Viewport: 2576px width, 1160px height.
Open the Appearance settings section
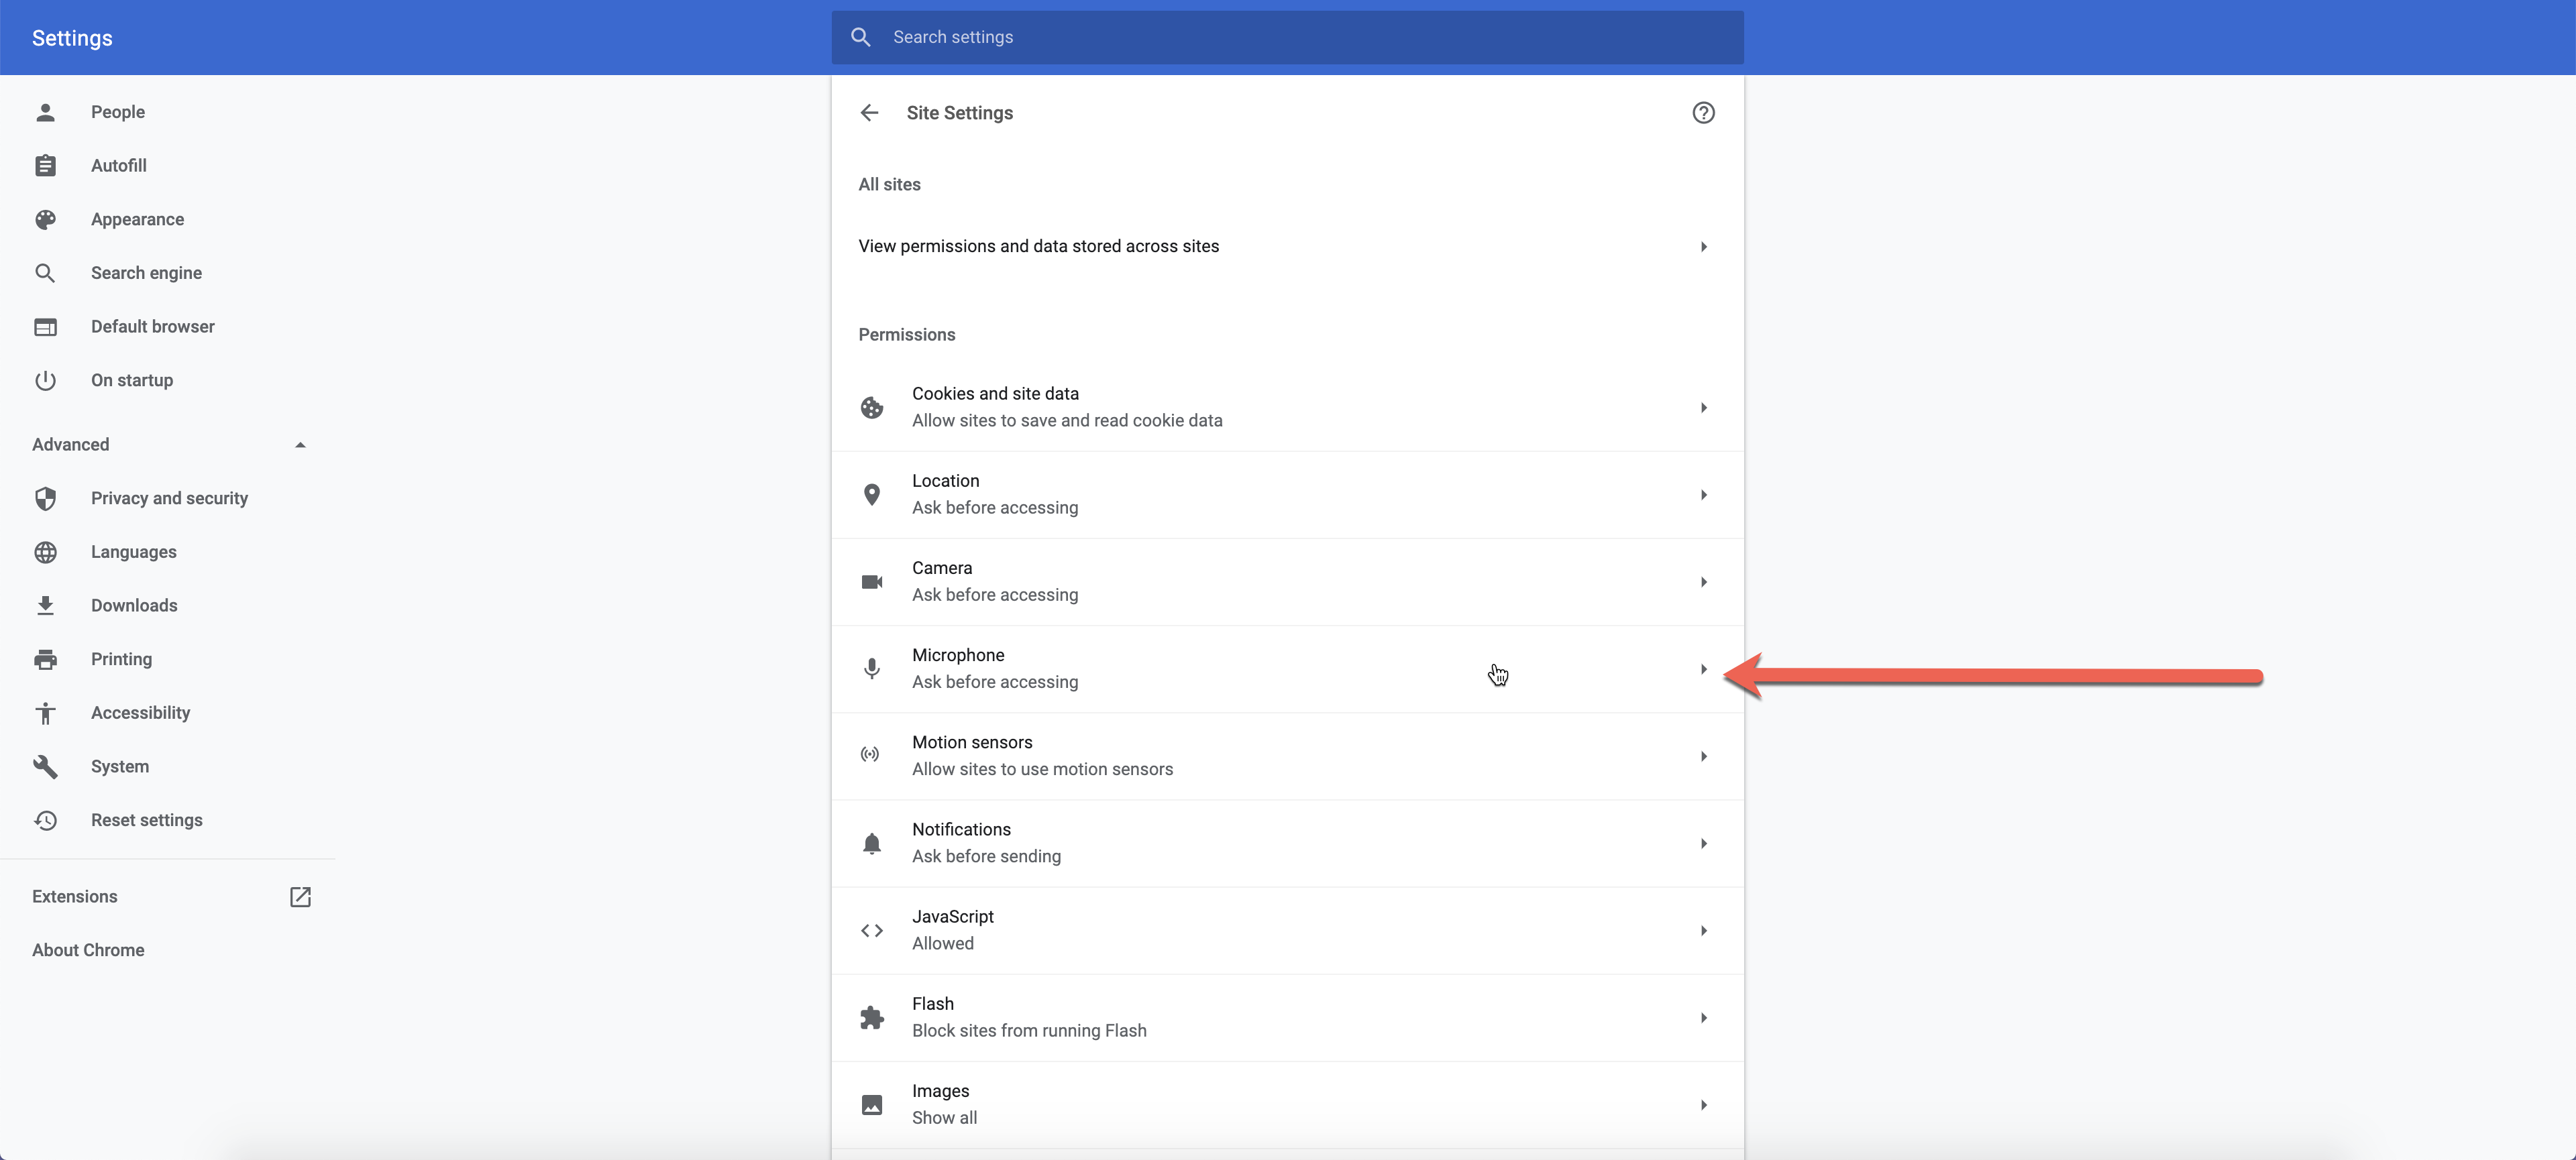pyautogui.click(x=137, y=219)
